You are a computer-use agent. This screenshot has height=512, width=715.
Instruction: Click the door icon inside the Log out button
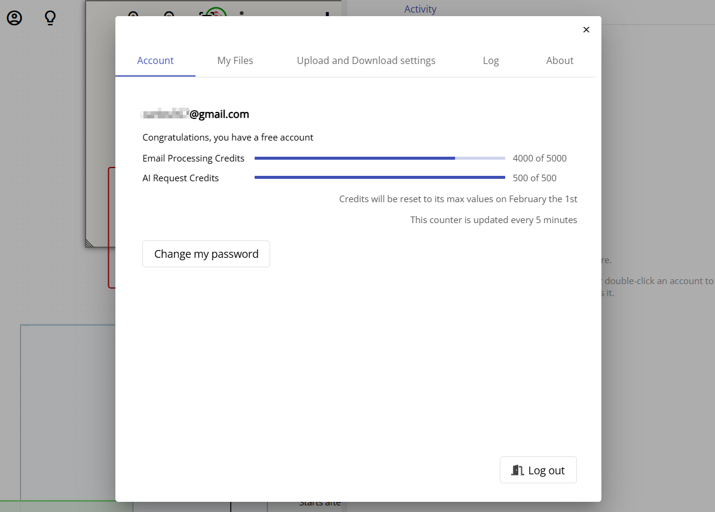[518, 470]
